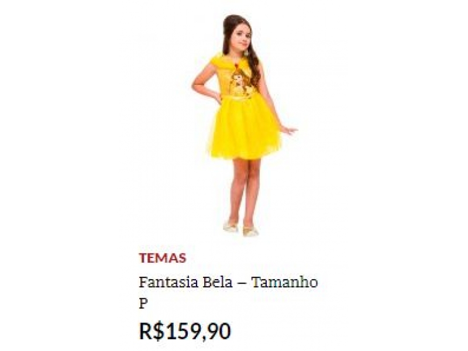Click the word Fantasia in the product name
The height and width of the screenshot is (351, 468).
(168, 282)
